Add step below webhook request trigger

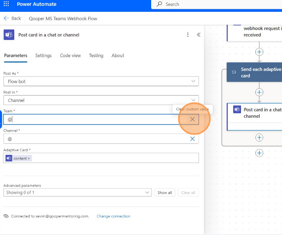(259, 52)
